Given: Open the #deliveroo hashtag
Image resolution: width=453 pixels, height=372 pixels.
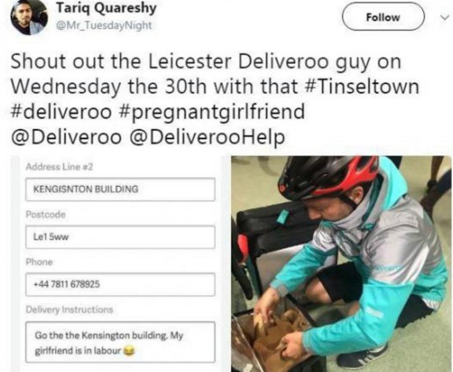Looking at the screenshot, I should tap(61, 111).
